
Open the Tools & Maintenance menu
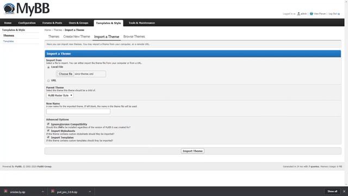point(141,23)
